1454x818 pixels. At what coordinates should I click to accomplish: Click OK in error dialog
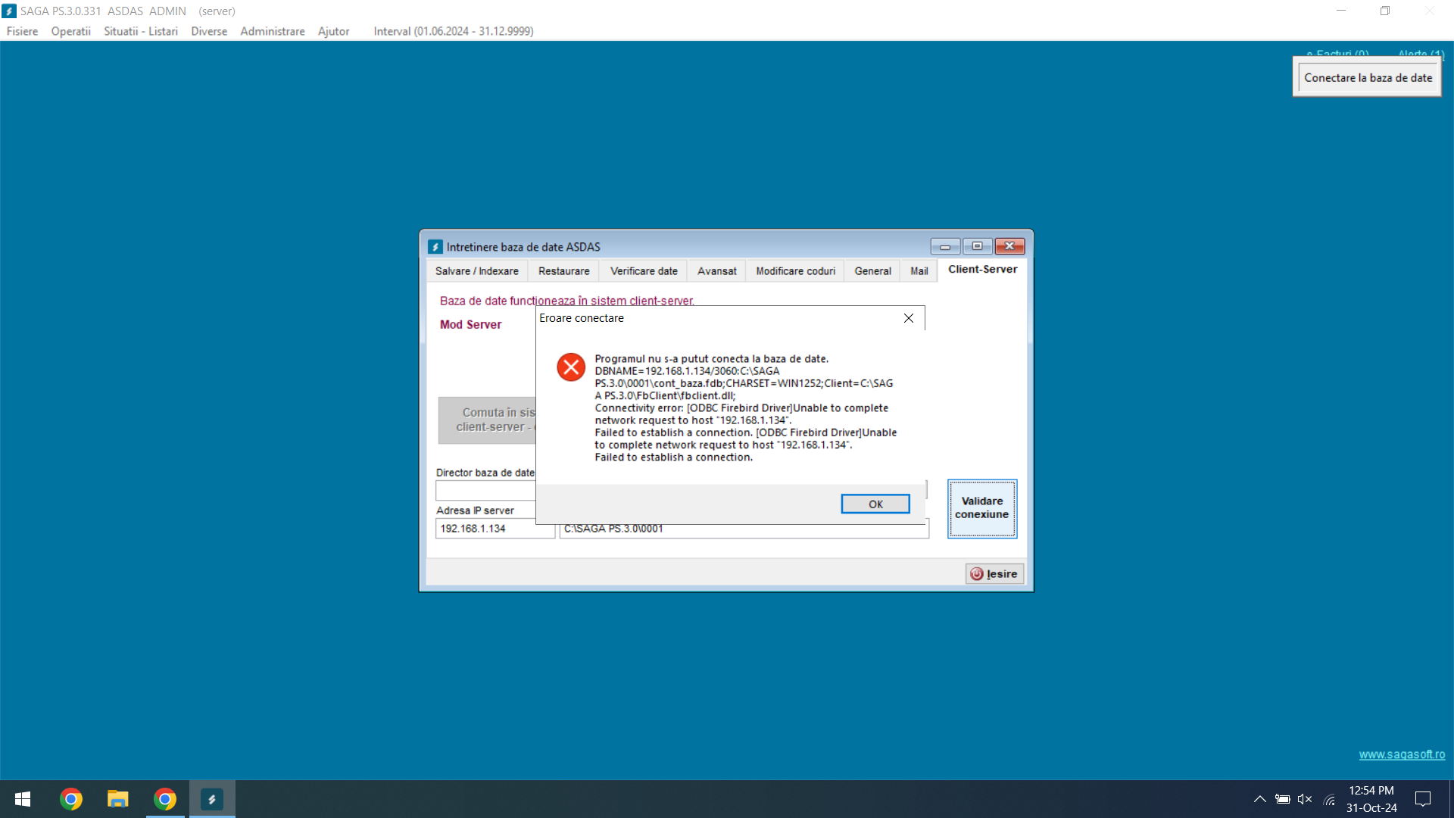[875, 504]
